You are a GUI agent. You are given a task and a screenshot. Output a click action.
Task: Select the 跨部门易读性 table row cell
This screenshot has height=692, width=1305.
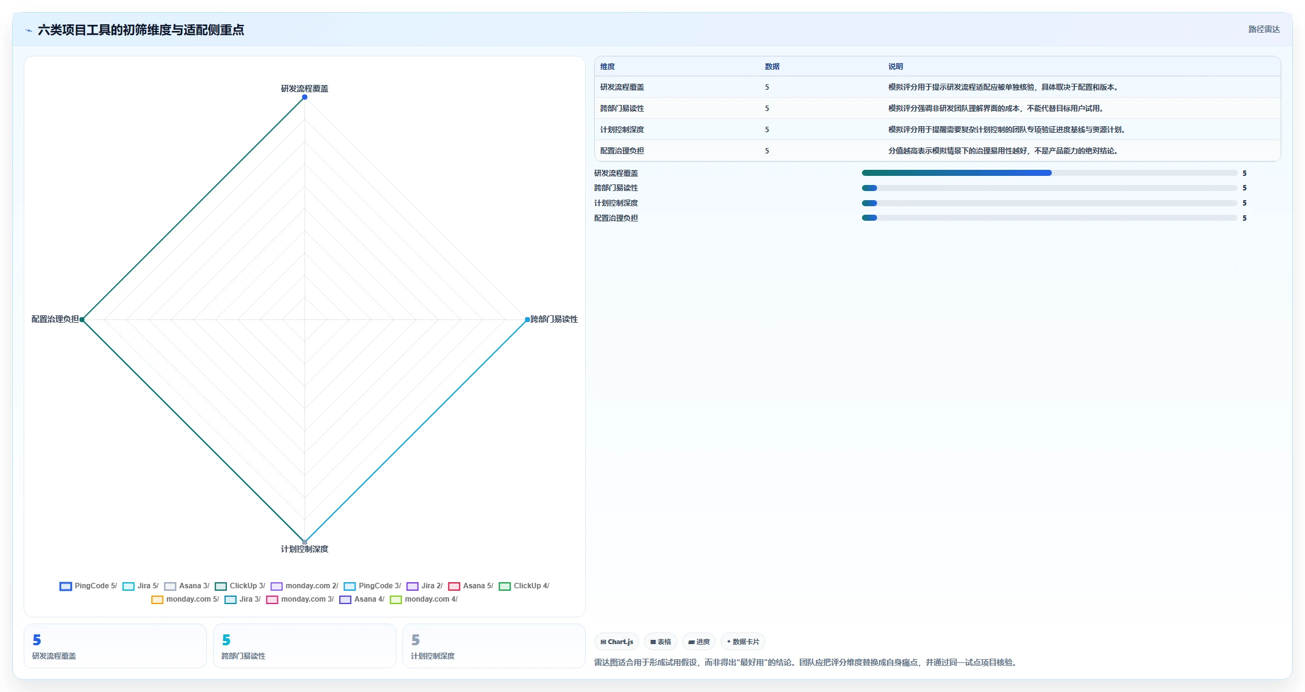[622, 109]
